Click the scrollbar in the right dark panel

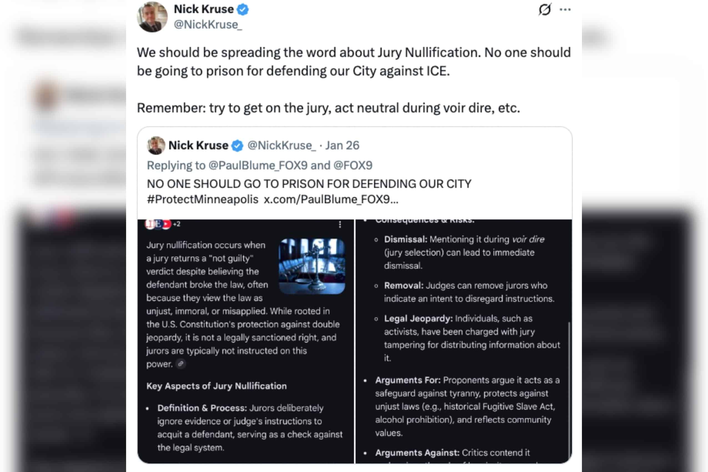[569, 385]
